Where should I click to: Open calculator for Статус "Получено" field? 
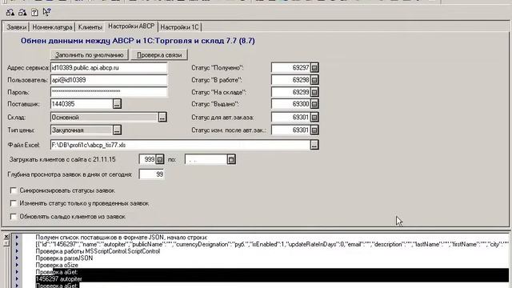314,67
